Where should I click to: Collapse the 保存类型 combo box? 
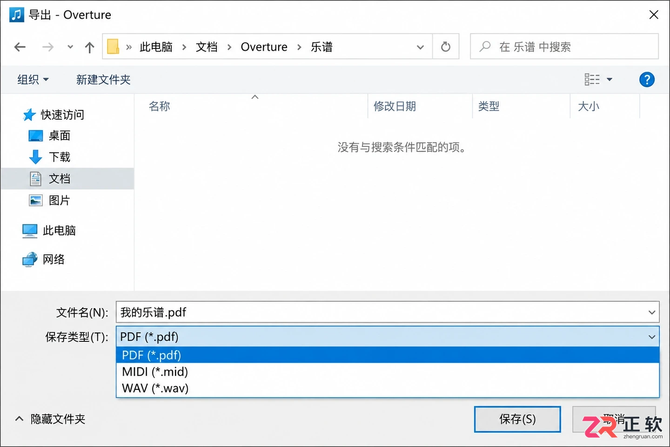coord(388,336)
